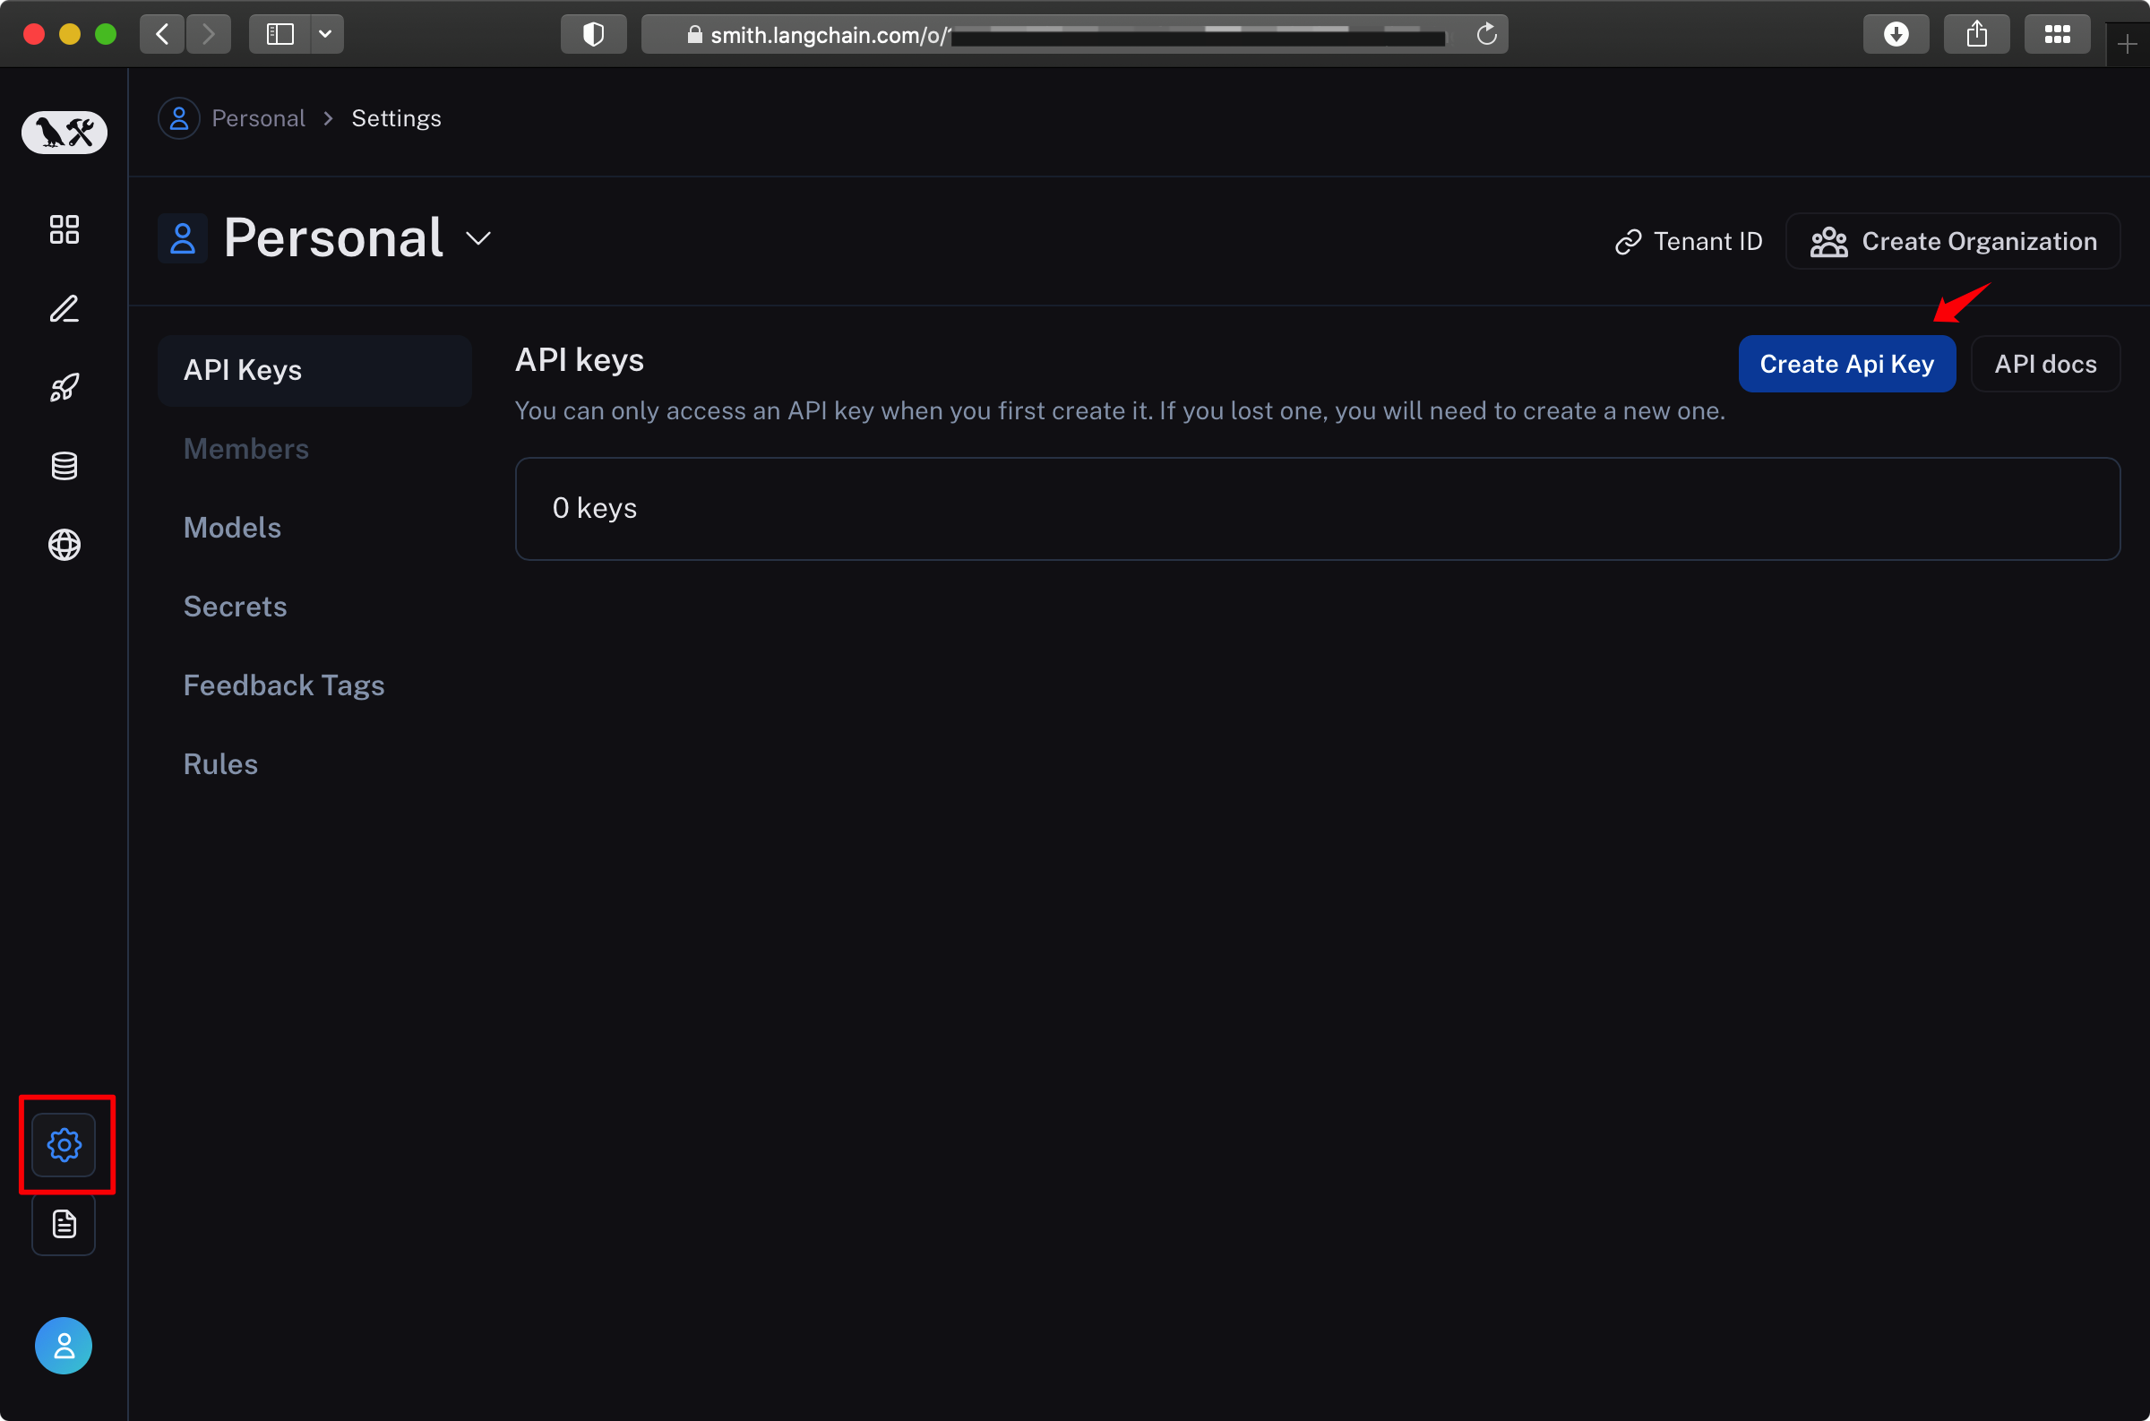The height and width of the screenshot is (1421, 2150).
Task: Copy the Tenant ID link
Action: 1689,241
